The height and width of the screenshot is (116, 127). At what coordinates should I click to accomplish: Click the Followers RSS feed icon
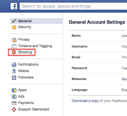[14, 78]
